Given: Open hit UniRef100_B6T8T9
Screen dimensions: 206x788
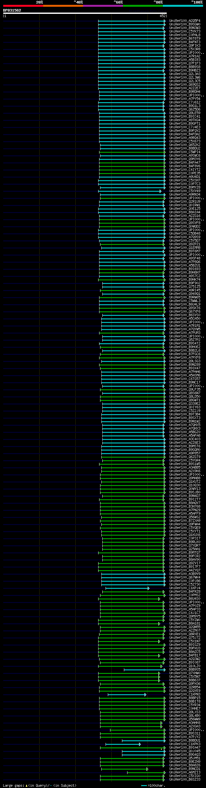Looking at the screenshot, I should click(x=185, y=39).
